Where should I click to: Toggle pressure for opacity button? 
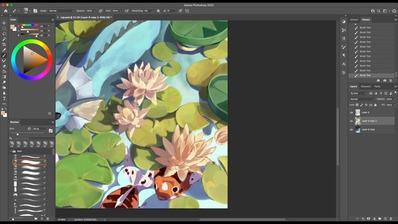tap(101, 11)
